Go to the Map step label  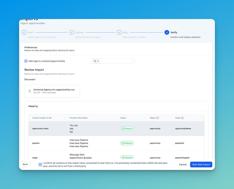125,32
